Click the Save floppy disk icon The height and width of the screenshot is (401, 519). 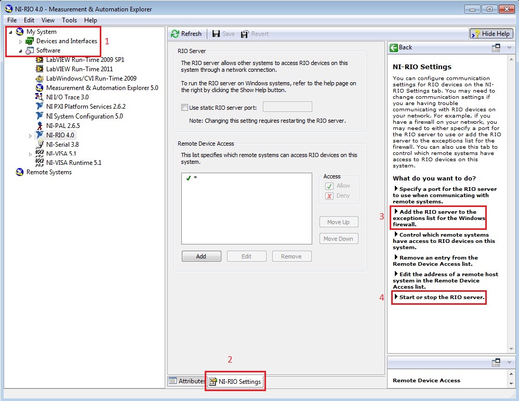click(216, 33)
